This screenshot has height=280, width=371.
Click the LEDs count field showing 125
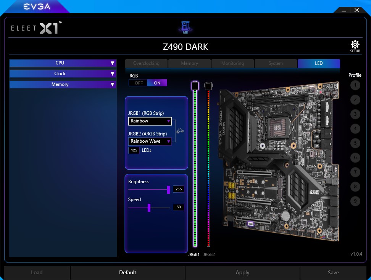click(x=134, y=150)
